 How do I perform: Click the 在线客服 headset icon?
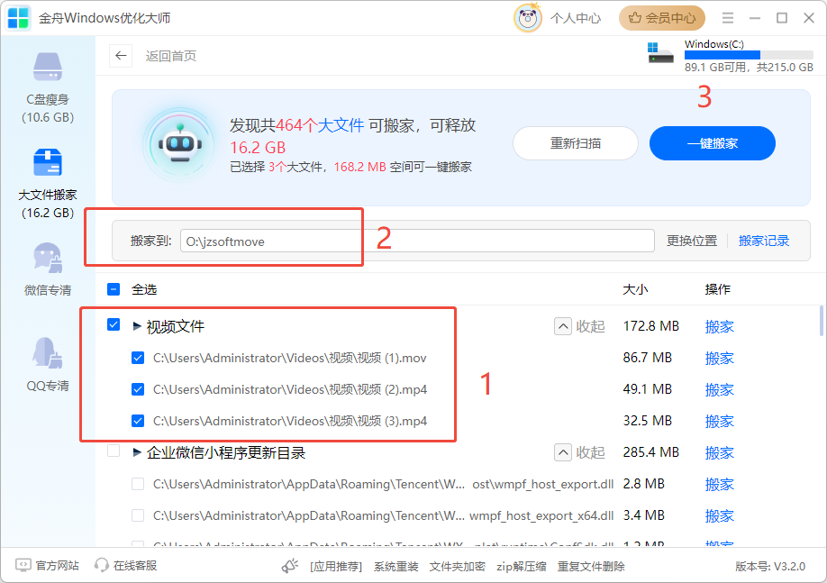[x=101, y=566]
